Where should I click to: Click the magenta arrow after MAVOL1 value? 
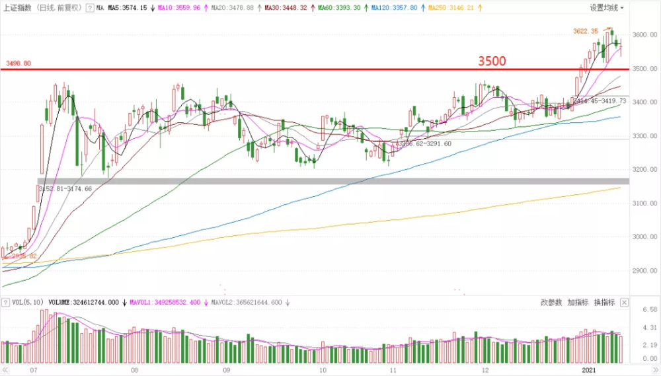pos(204,302)
